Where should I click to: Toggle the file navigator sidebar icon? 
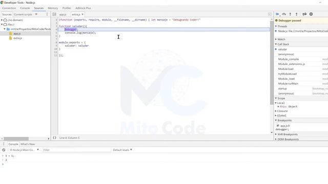click(54, 14)
